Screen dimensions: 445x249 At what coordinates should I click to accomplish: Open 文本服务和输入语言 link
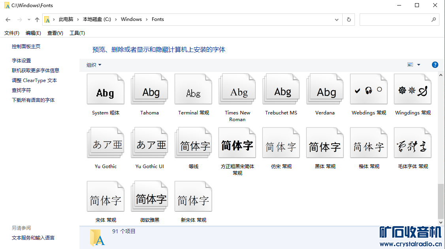coord(33,238)
